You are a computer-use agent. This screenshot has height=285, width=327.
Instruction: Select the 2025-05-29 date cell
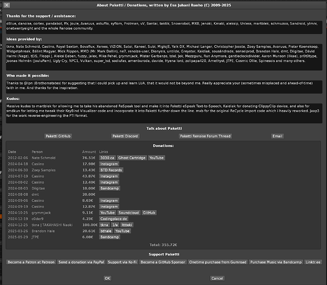click(18, 237)
